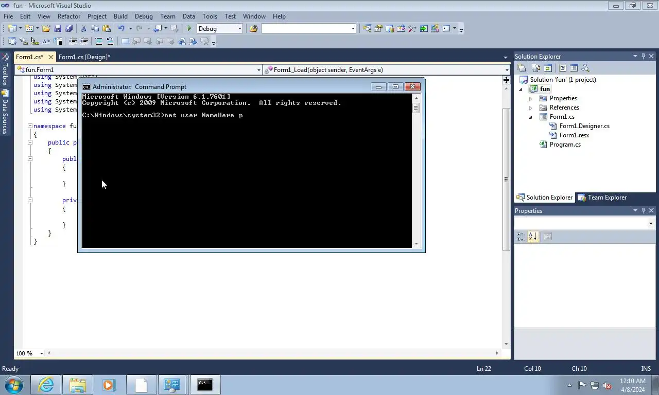This screenshot has height=395, width=659.
Task: Click the Add New Item toolbar icon
Action: coord(29,29)
